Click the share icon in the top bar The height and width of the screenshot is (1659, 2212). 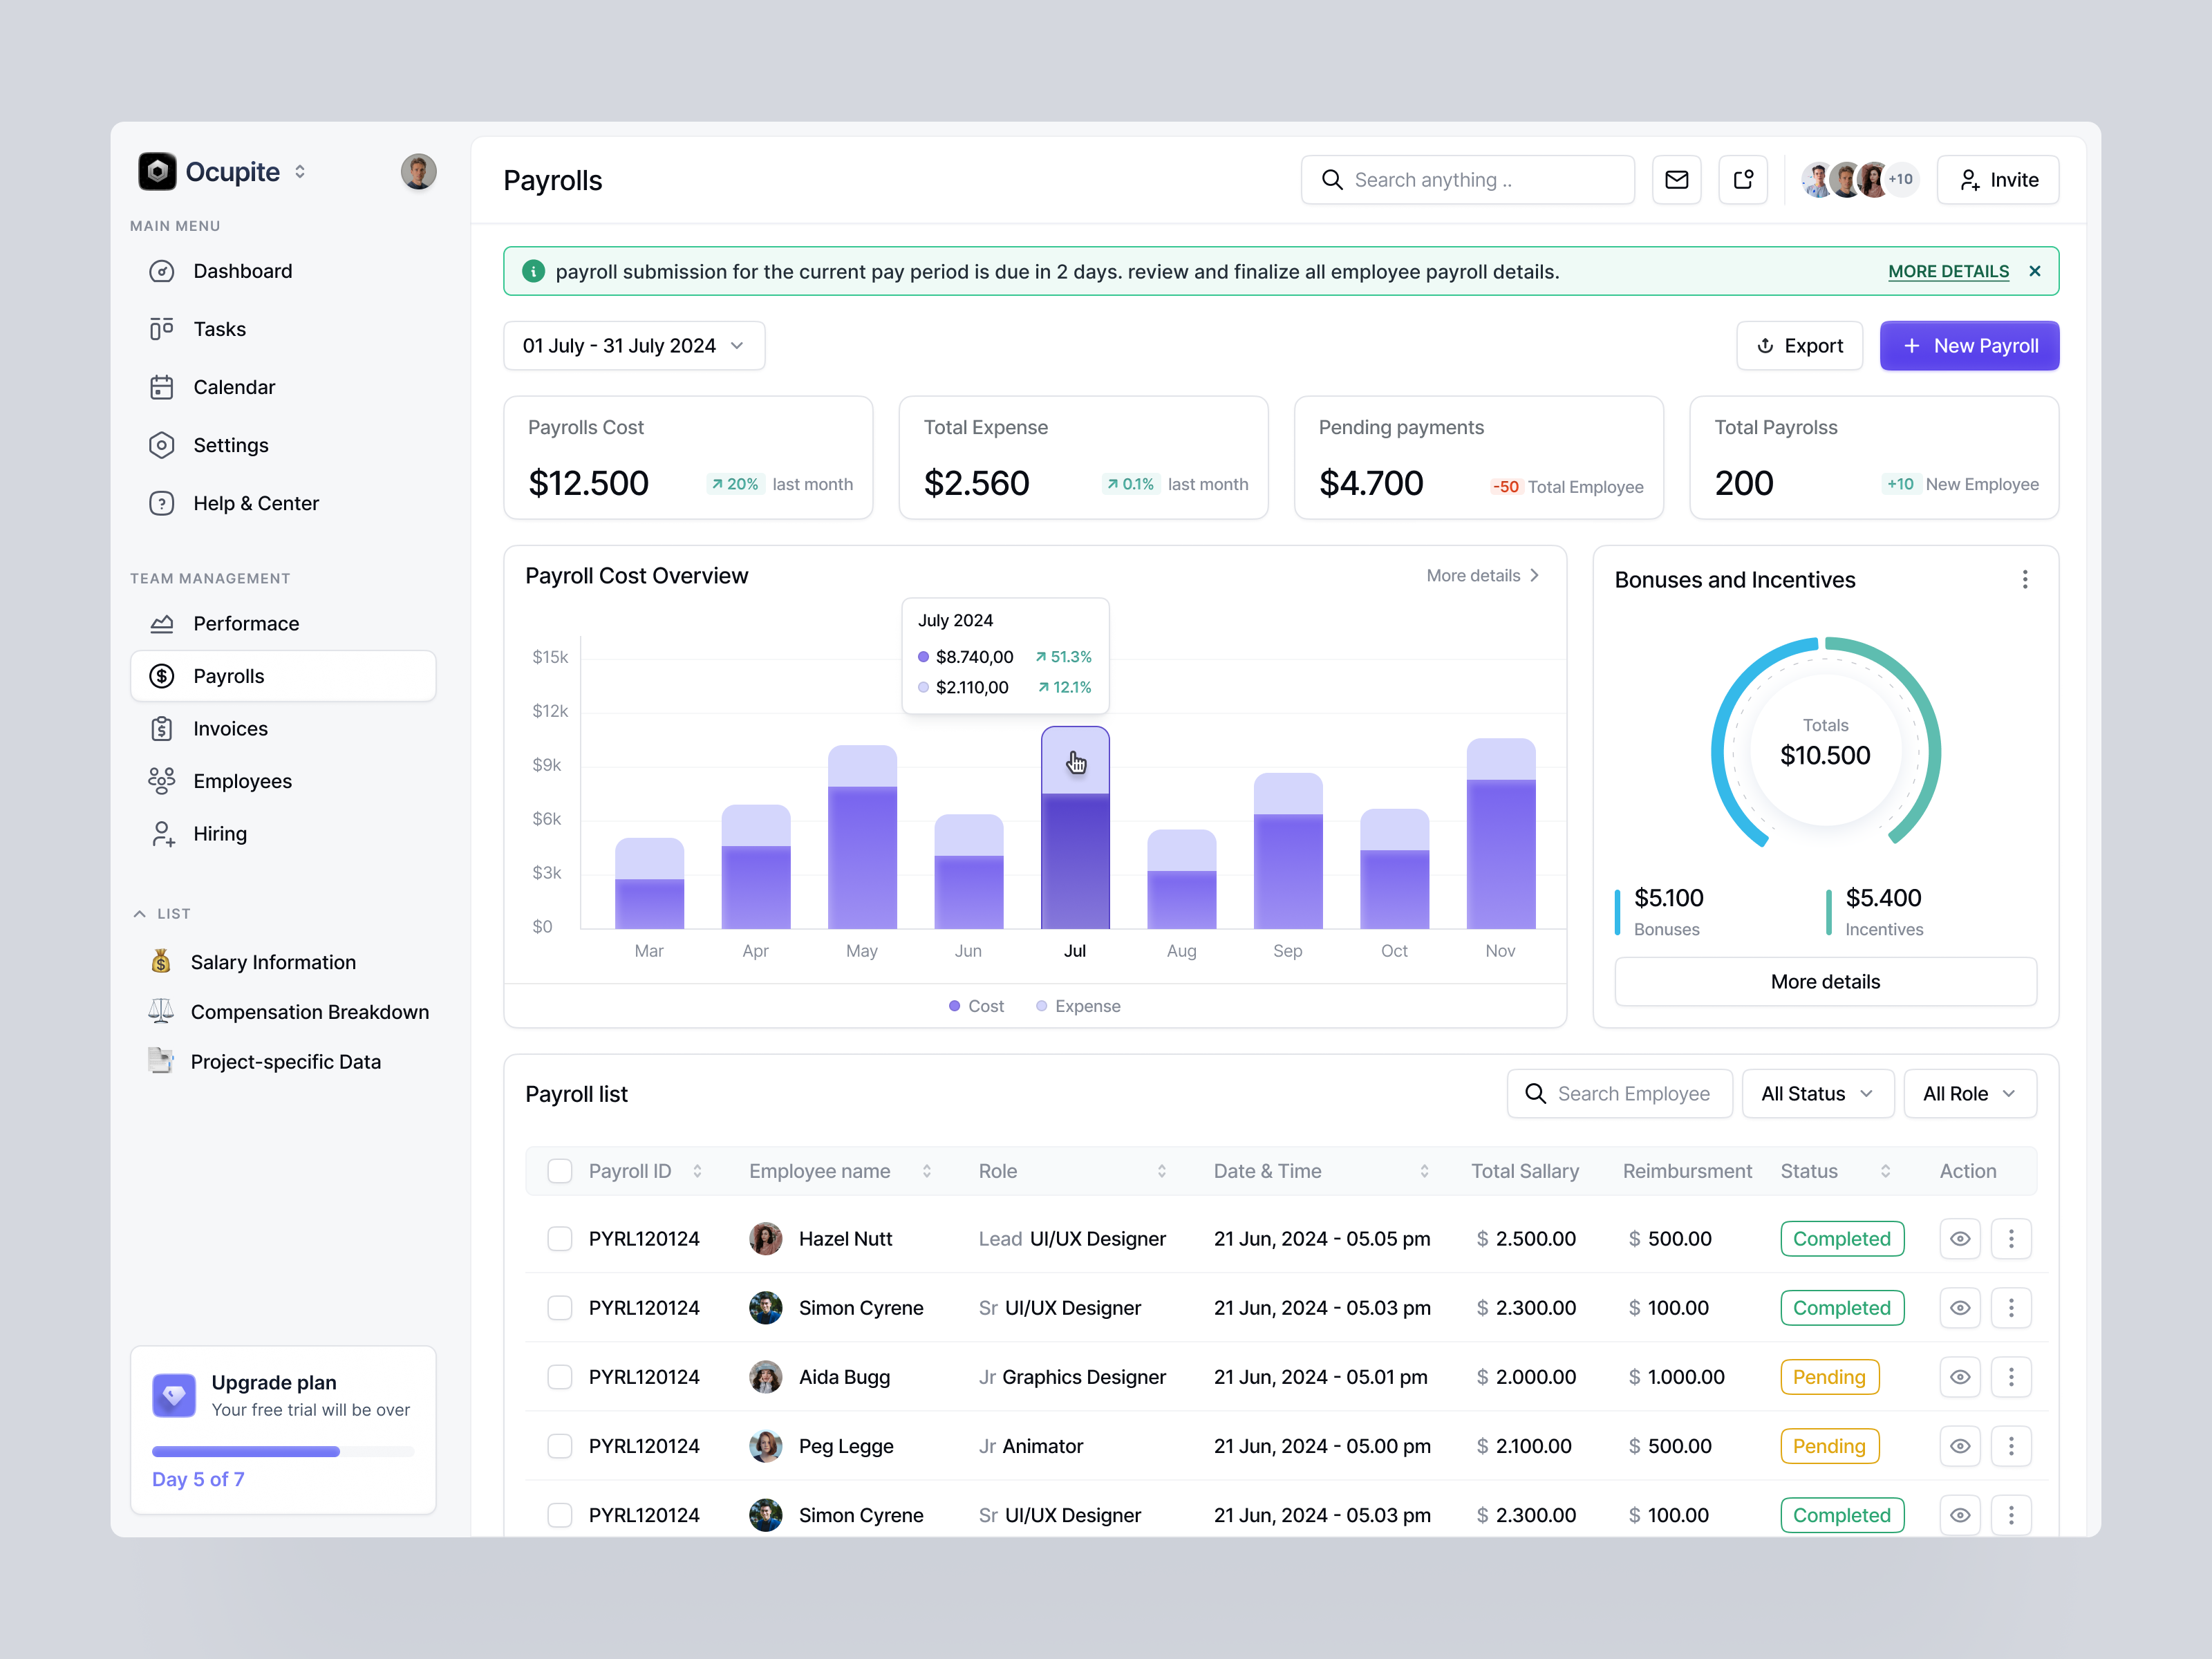point(1743,179)
